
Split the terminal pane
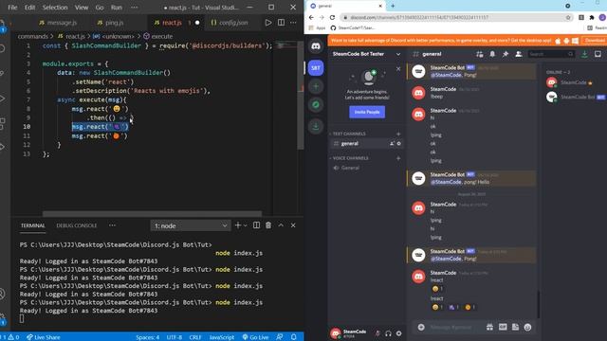(256, 225)
